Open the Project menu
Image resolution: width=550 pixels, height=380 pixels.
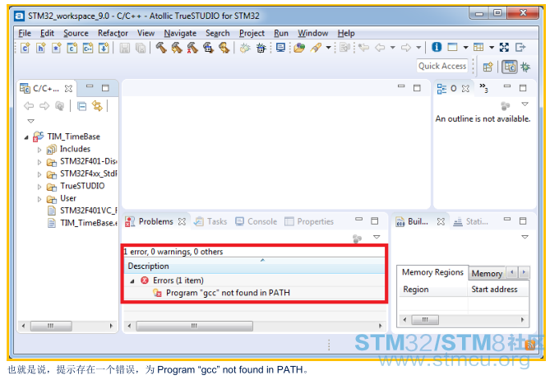(x=252, y=34)
